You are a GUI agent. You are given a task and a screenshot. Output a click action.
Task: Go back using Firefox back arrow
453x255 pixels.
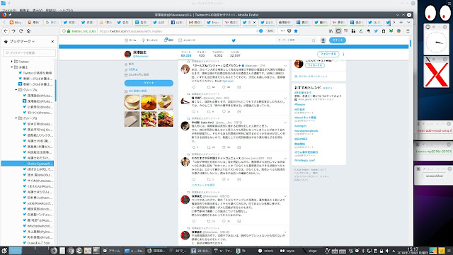pyautogui.click(x=6, y=31)
